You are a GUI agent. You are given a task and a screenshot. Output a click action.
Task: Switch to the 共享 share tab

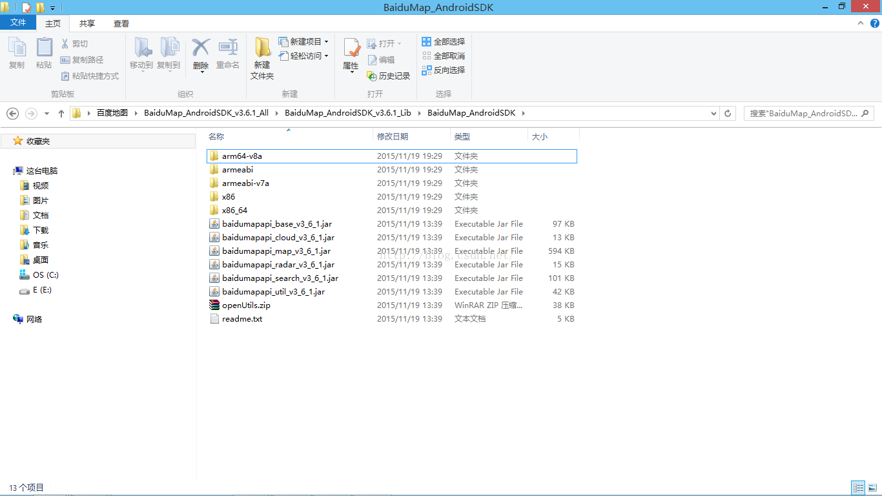click(x=87, y=23)
